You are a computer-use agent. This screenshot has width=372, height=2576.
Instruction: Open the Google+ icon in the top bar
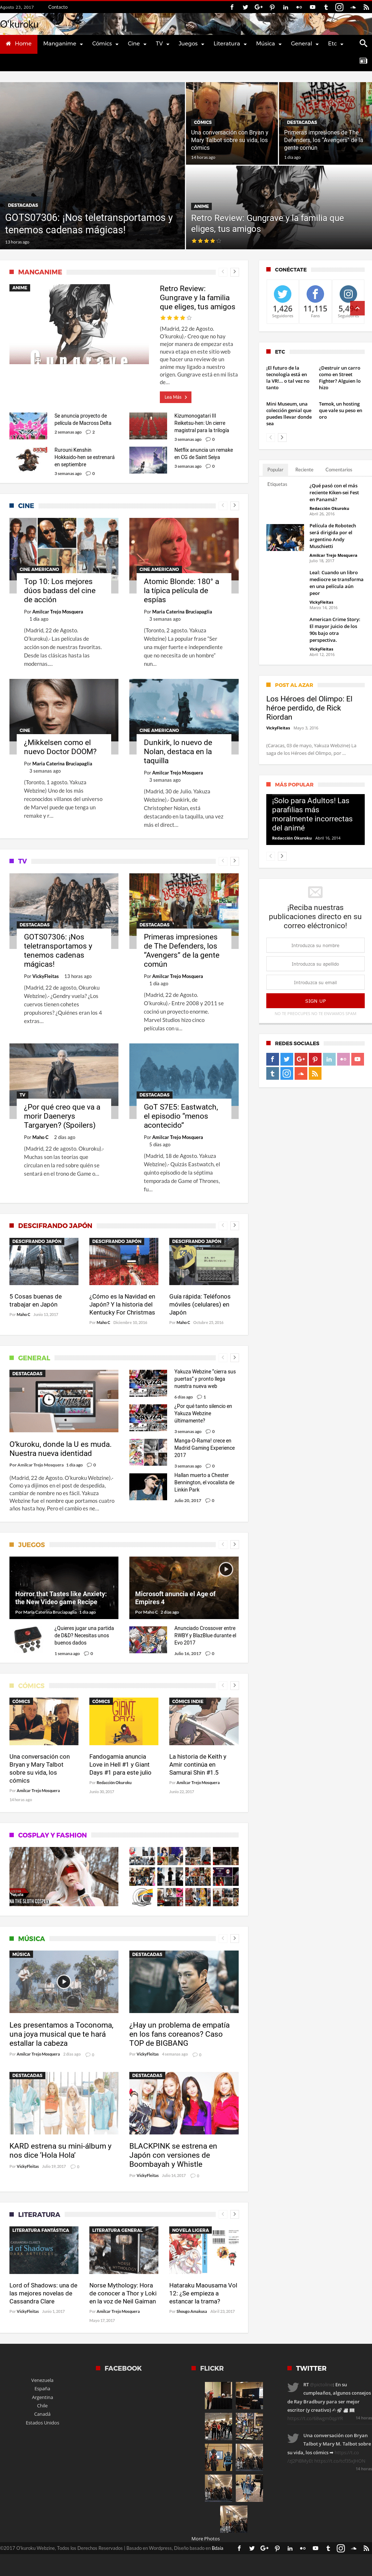pos(259,7)
